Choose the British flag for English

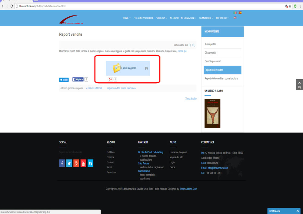[x=235, y=18]
